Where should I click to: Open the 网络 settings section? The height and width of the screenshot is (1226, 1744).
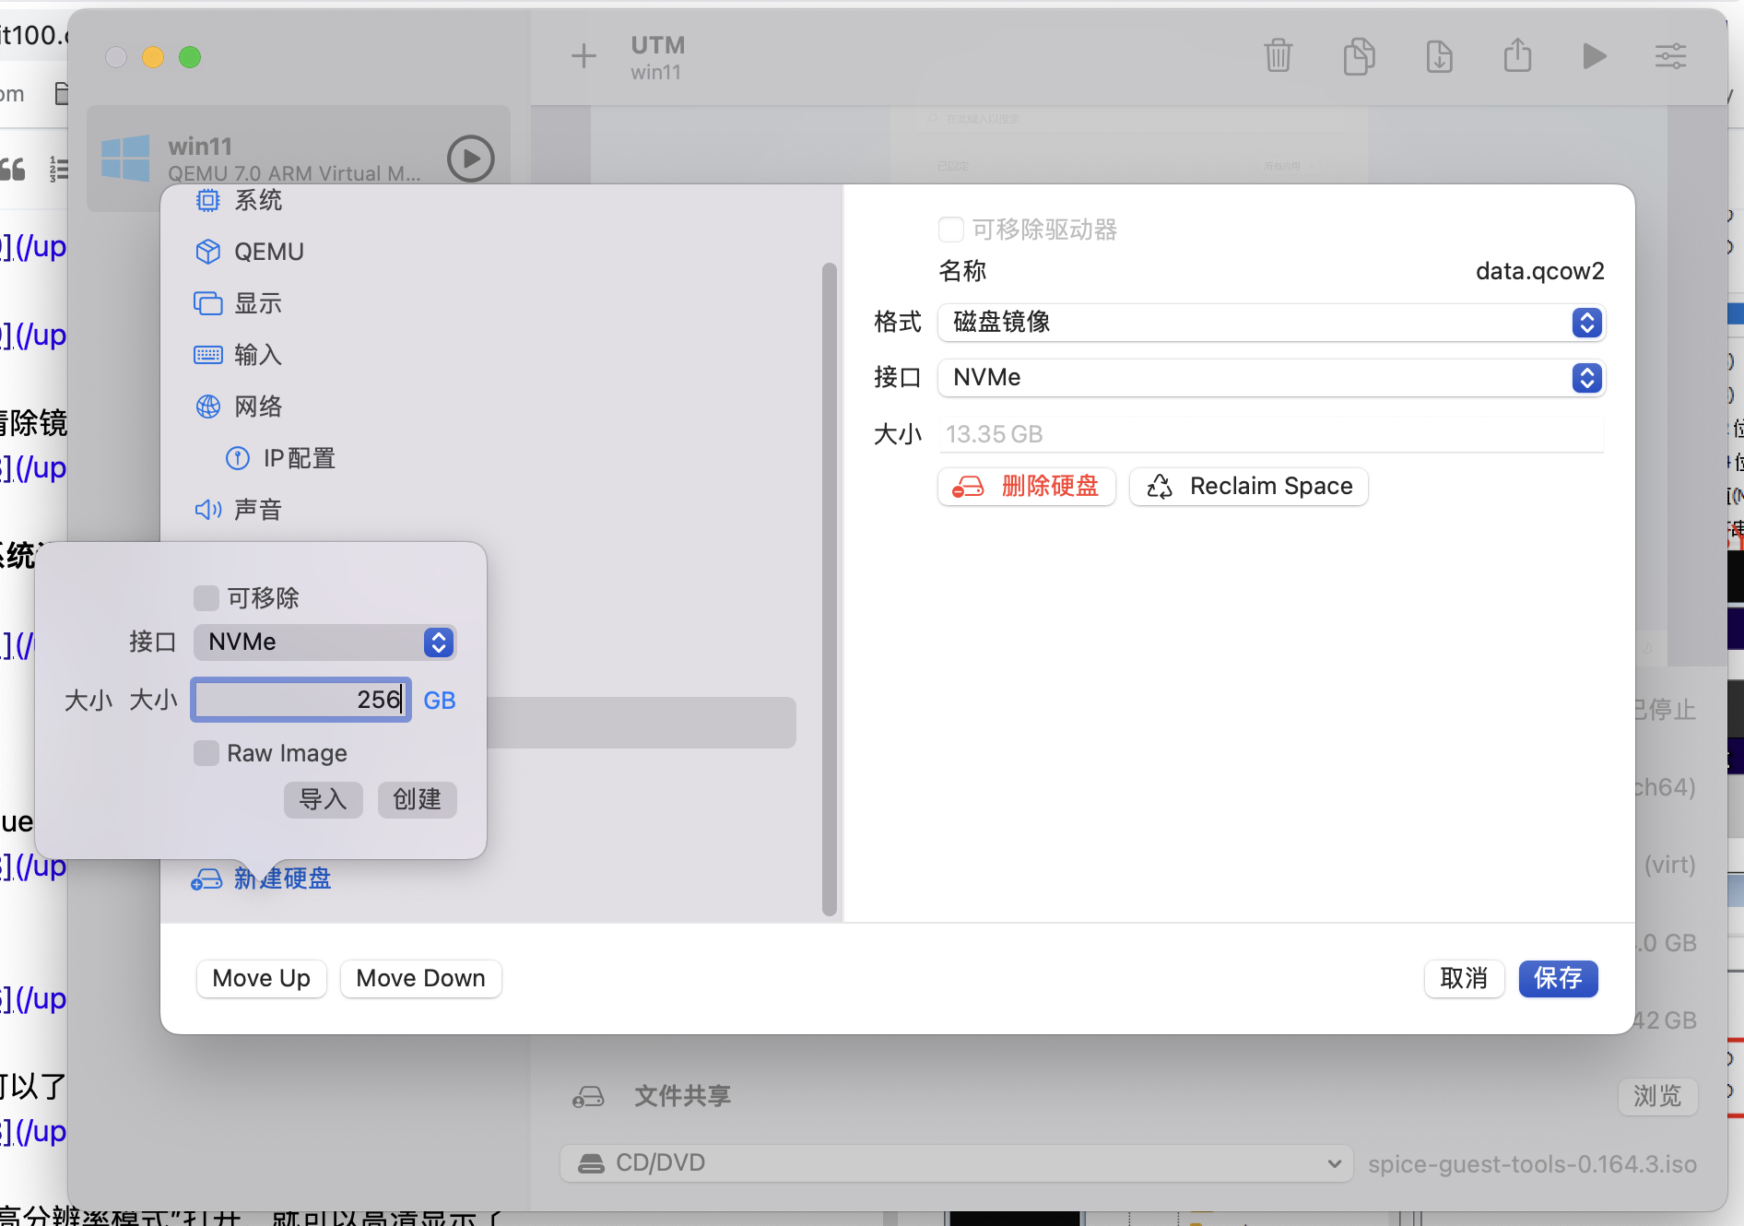click(x=238, y=407)
